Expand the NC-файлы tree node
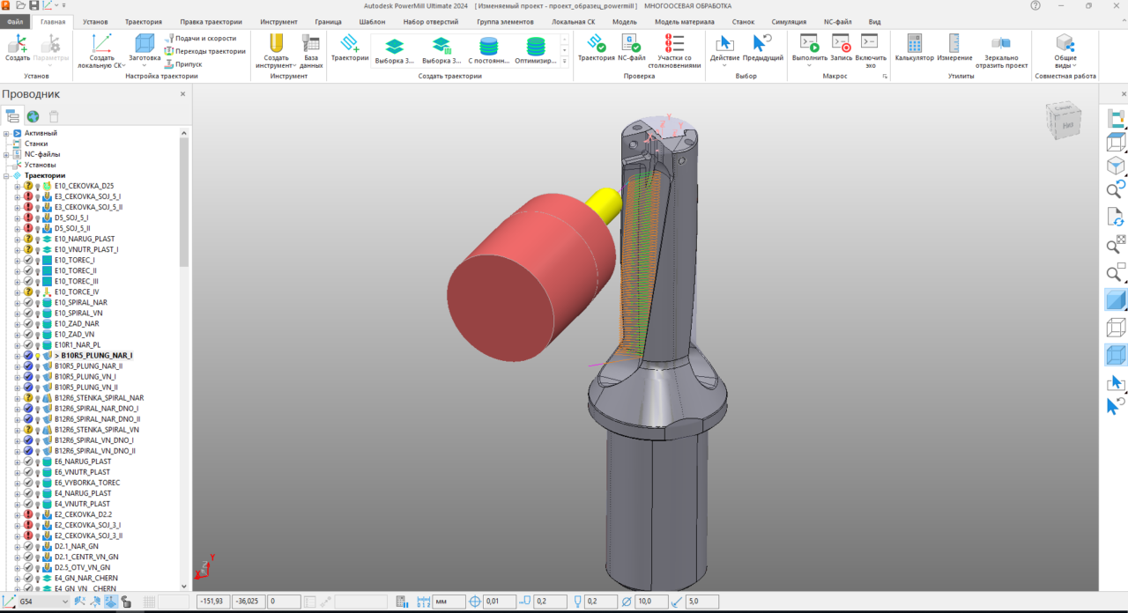 pos(6,154)
